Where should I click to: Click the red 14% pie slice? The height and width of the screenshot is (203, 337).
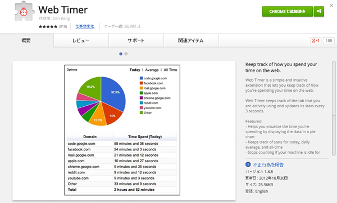pos(112,114)
